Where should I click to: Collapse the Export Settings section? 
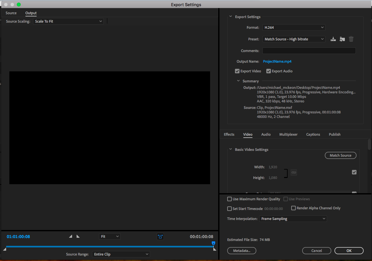click(230, 16)
